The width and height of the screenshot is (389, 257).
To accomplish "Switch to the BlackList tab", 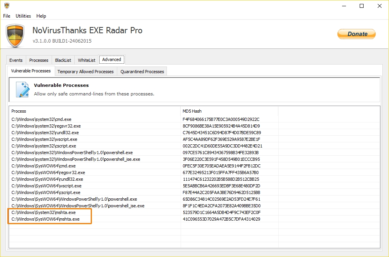I will [63, 60].
